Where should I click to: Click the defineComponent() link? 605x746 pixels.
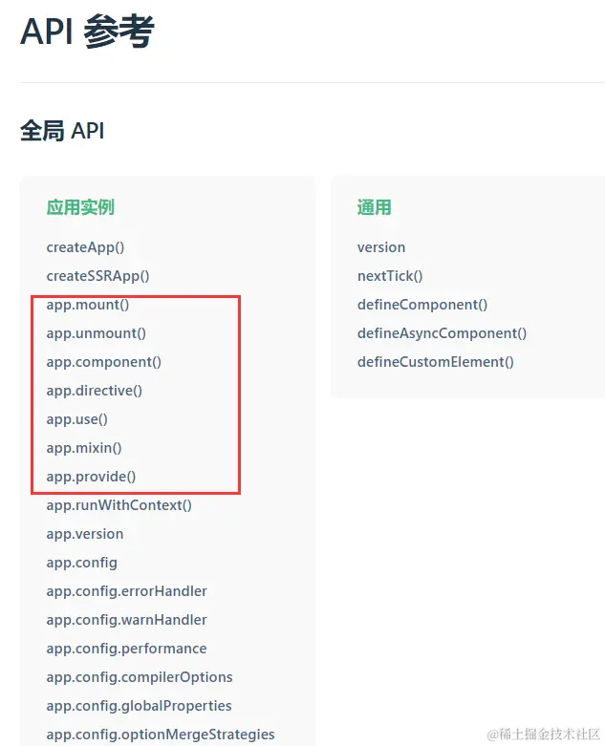[x=422, y=305]
